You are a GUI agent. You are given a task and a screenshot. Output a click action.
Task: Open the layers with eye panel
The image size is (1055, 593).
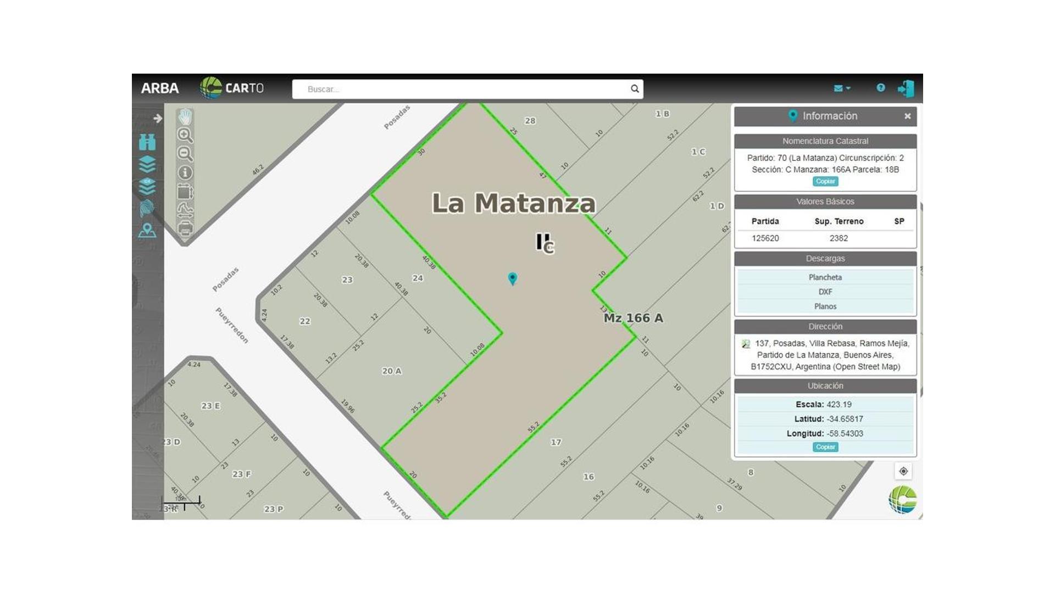click(147, 186)
